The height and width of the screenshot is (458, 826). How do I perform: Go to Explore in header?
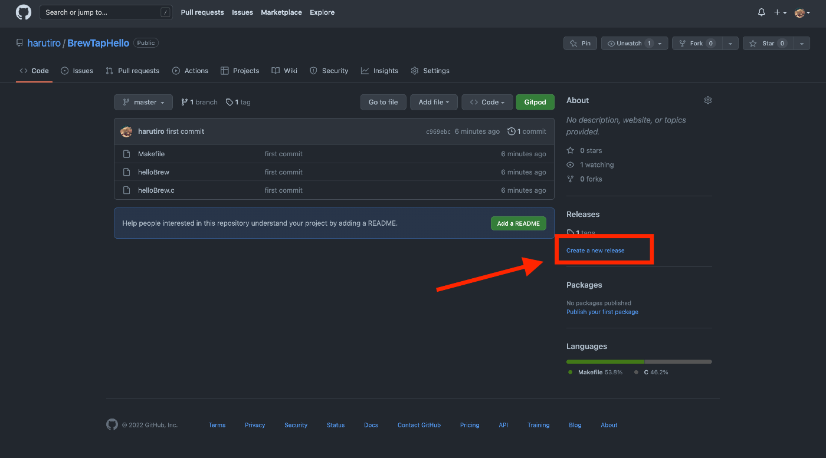click(322, 12)
